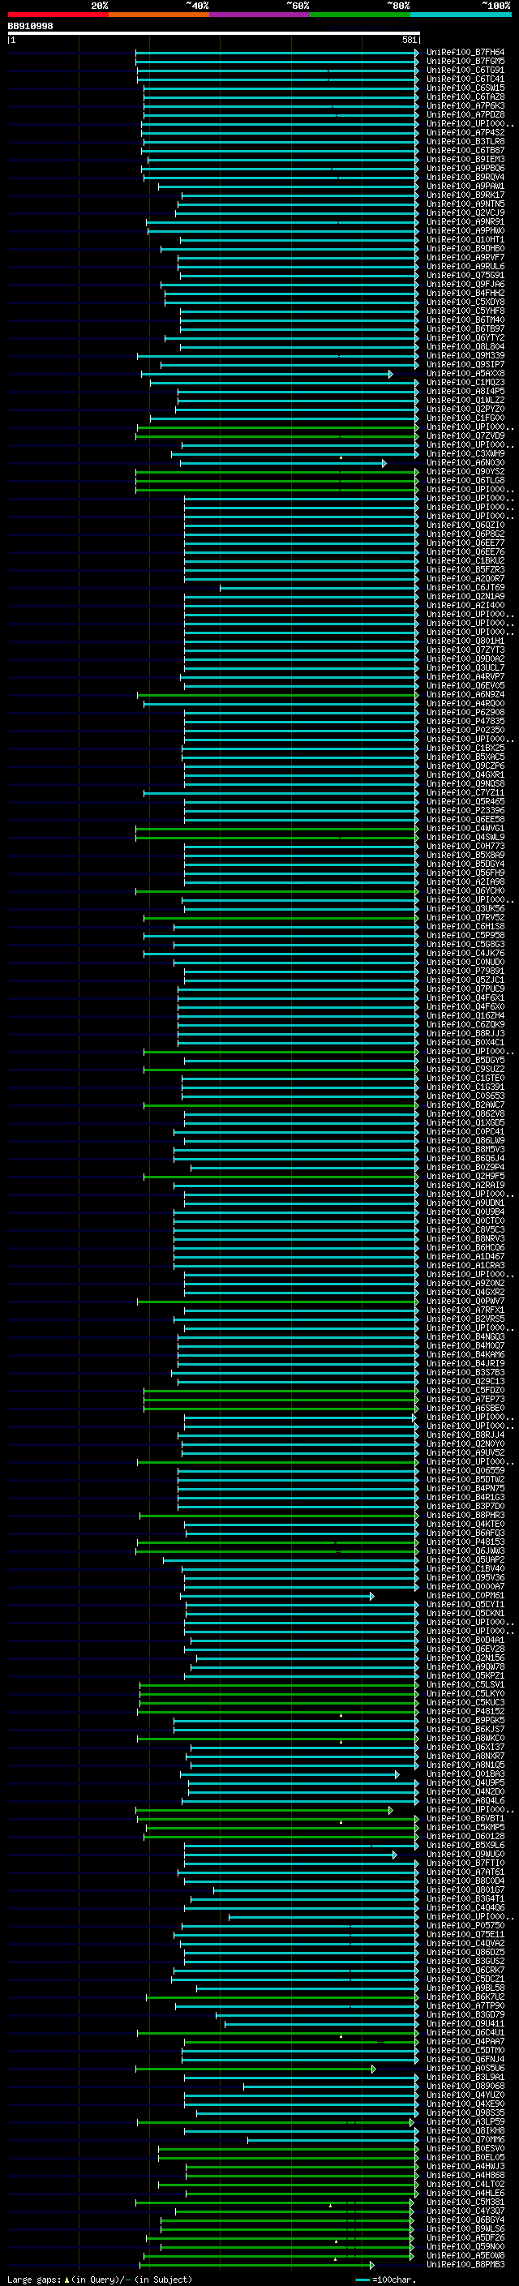Screen dimensions: 519x2286
Task: Open hit UniRef100_Q9U411
Action: 465,2023
